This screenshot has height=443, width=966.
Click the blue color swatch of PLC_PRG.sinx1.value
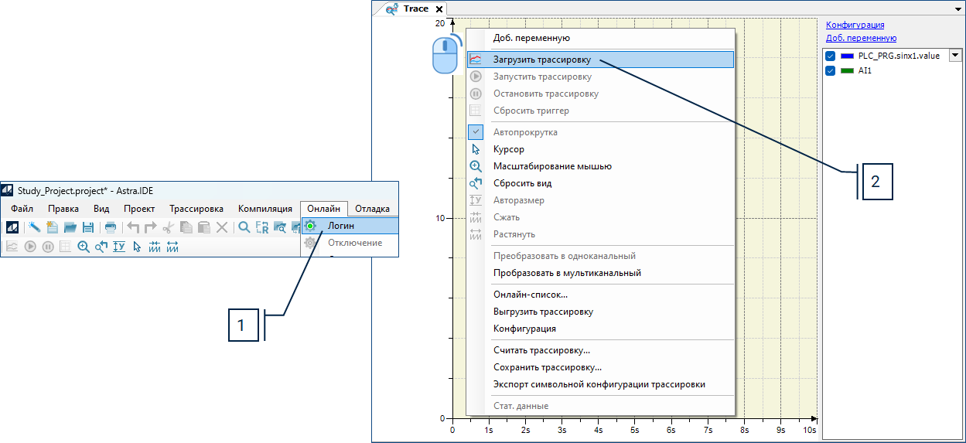847,56
